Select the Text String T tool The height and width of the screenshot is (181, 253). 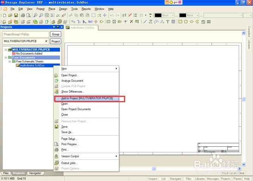point(168,21)
